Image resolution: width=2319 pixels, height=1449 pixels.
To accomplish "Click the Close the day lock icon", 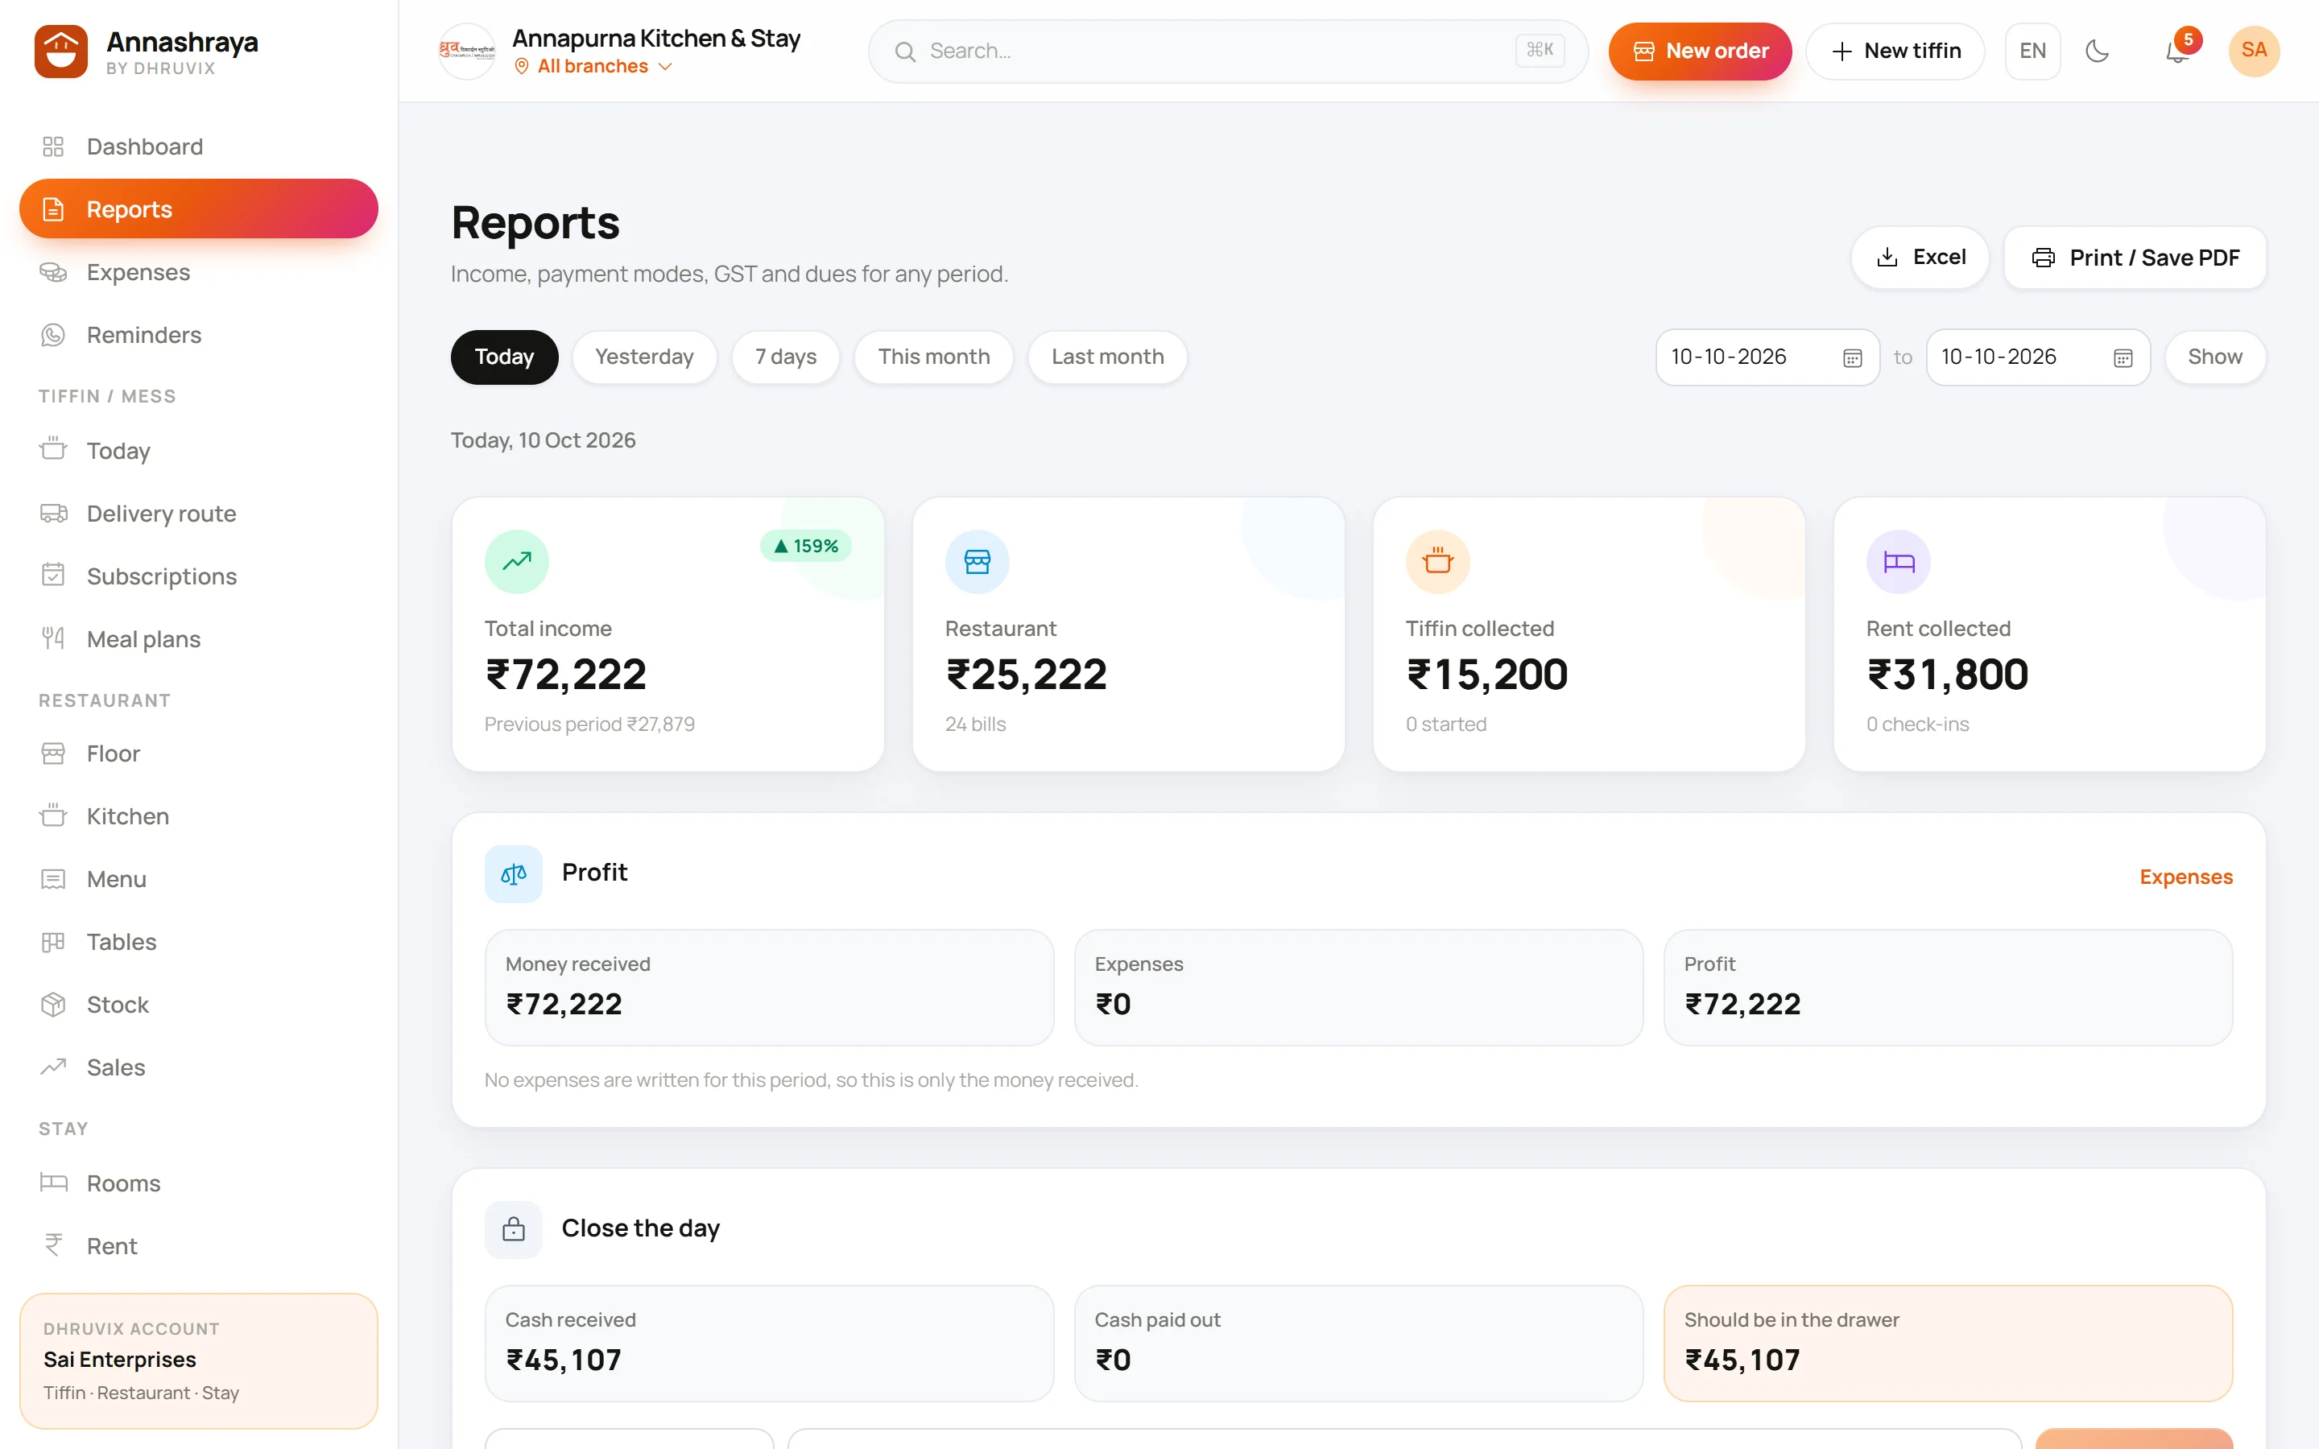I will 514,1228.
